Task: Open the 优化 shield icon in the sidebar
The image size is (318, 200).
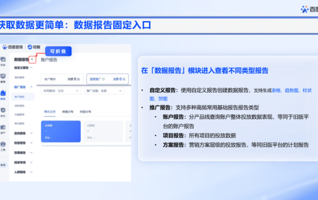Action: pos(3,111)
